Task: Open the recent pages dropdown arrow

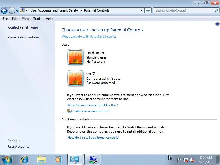Action: [x=17, y=11]
